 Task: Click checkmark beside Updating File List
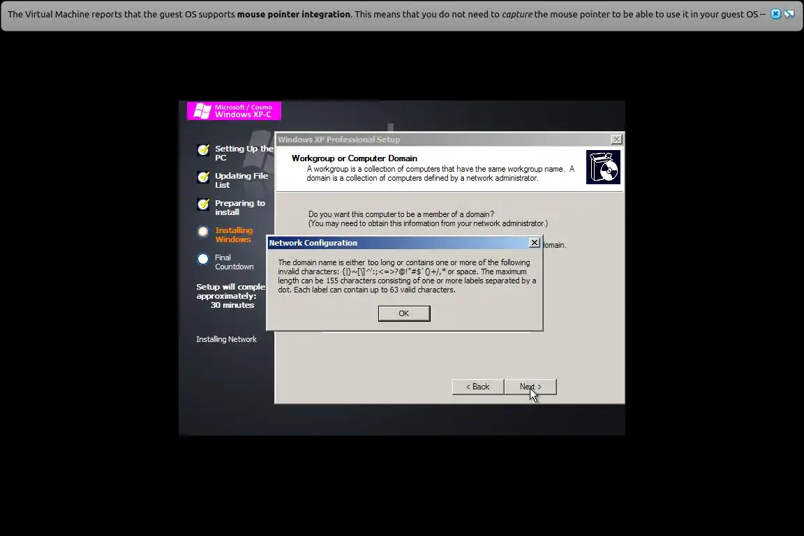[204, 177]
